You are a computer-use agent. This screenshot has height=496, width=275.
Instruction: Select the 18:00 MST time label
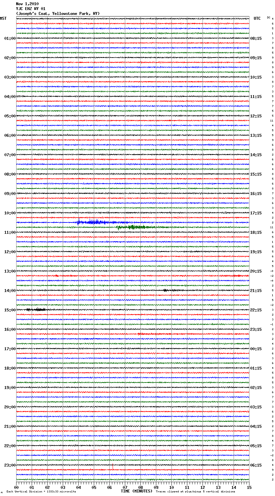10,368
